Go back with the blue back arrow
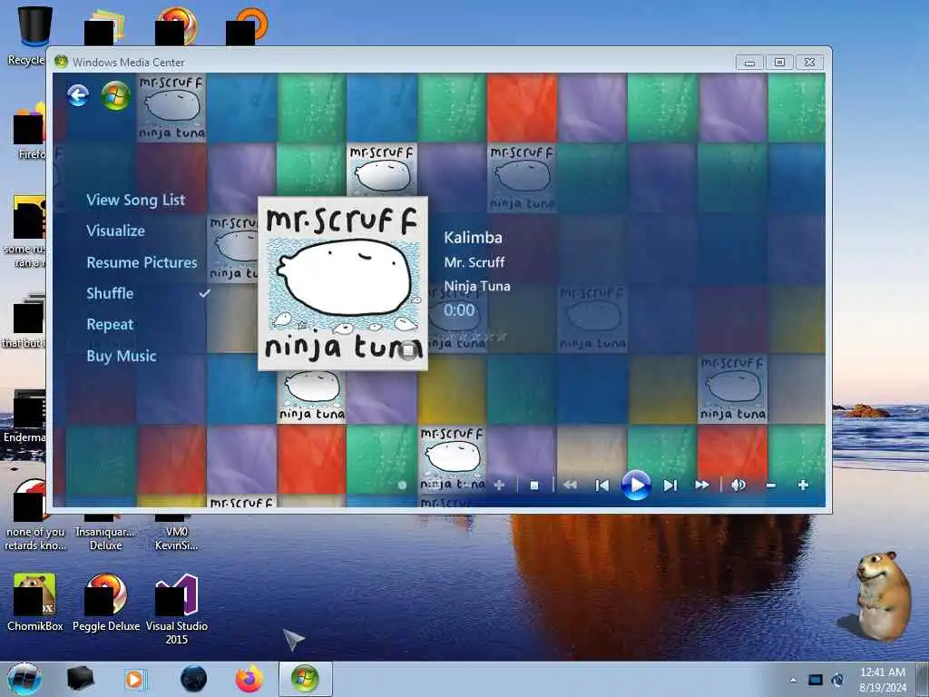929x697 pixels. tap(78, 94)
